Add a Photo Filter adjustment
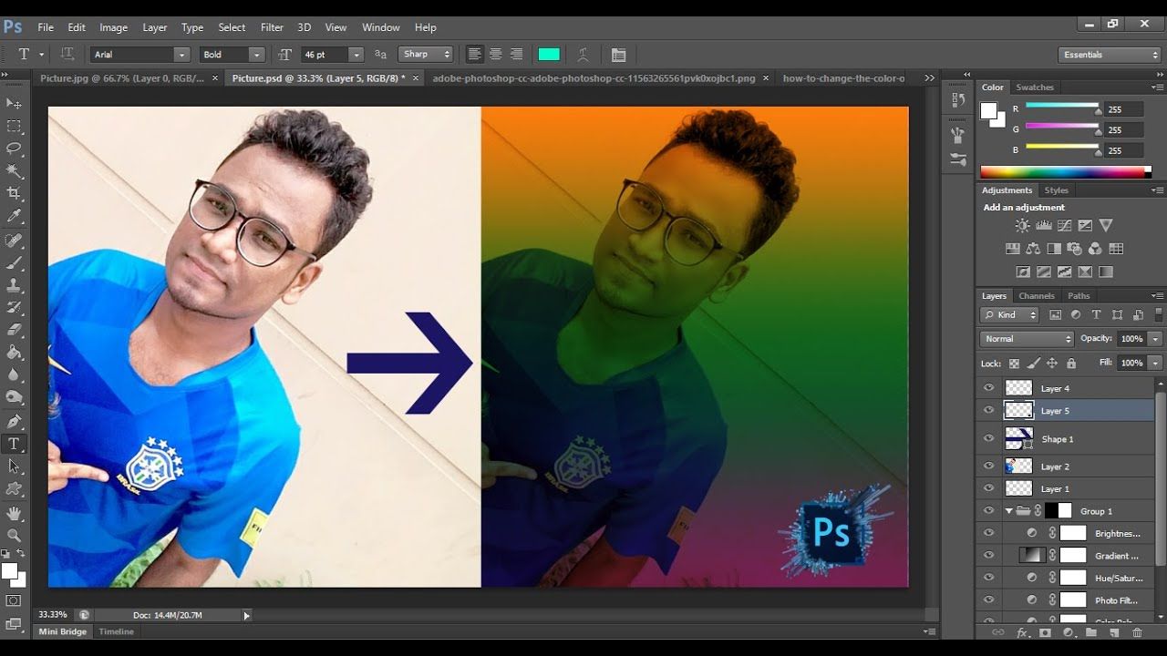1167x656 pixels. point(1074,248)
